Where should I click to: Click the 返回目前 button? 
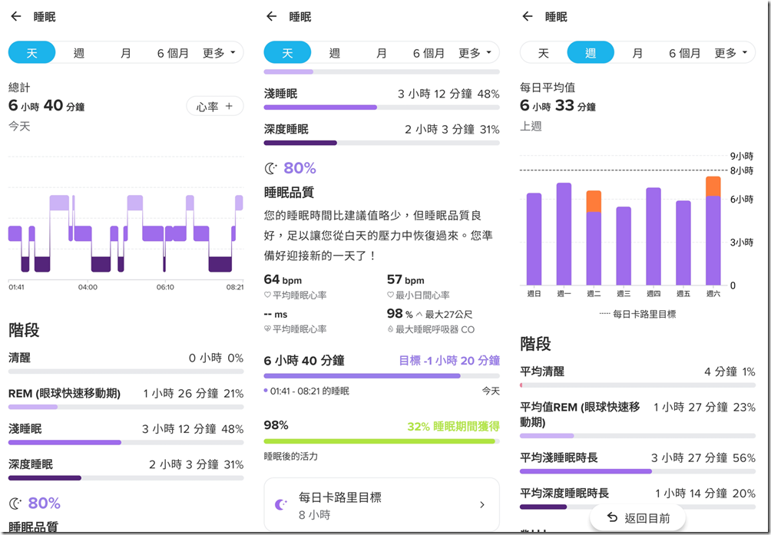[x=637, y=518]
